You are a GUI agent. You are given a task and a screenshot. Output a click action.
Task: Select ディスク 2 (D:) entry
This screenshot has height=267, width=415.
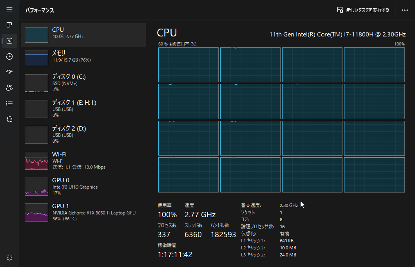coord(83,134)
